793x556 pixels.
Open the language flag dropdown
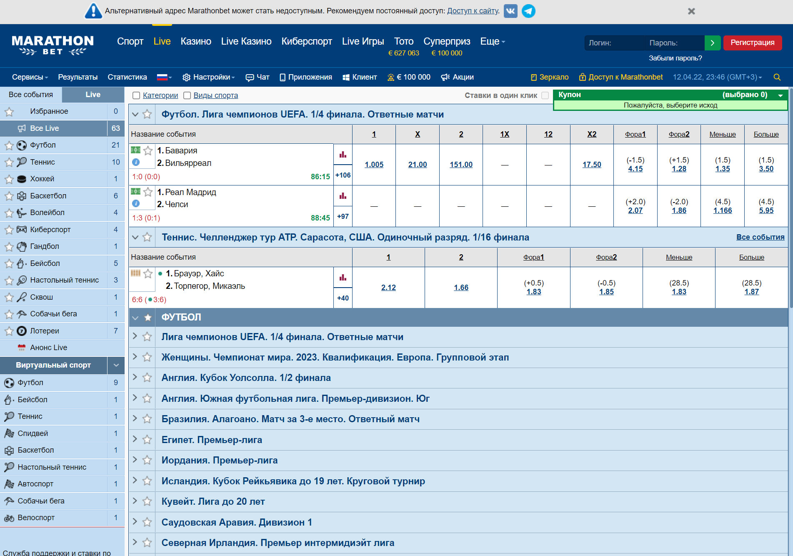pyautogui.click(x=164, y=77)
